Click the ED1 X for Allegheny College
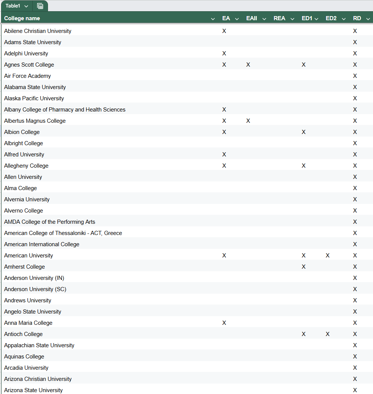373x394 pixels. click(304, 166)
